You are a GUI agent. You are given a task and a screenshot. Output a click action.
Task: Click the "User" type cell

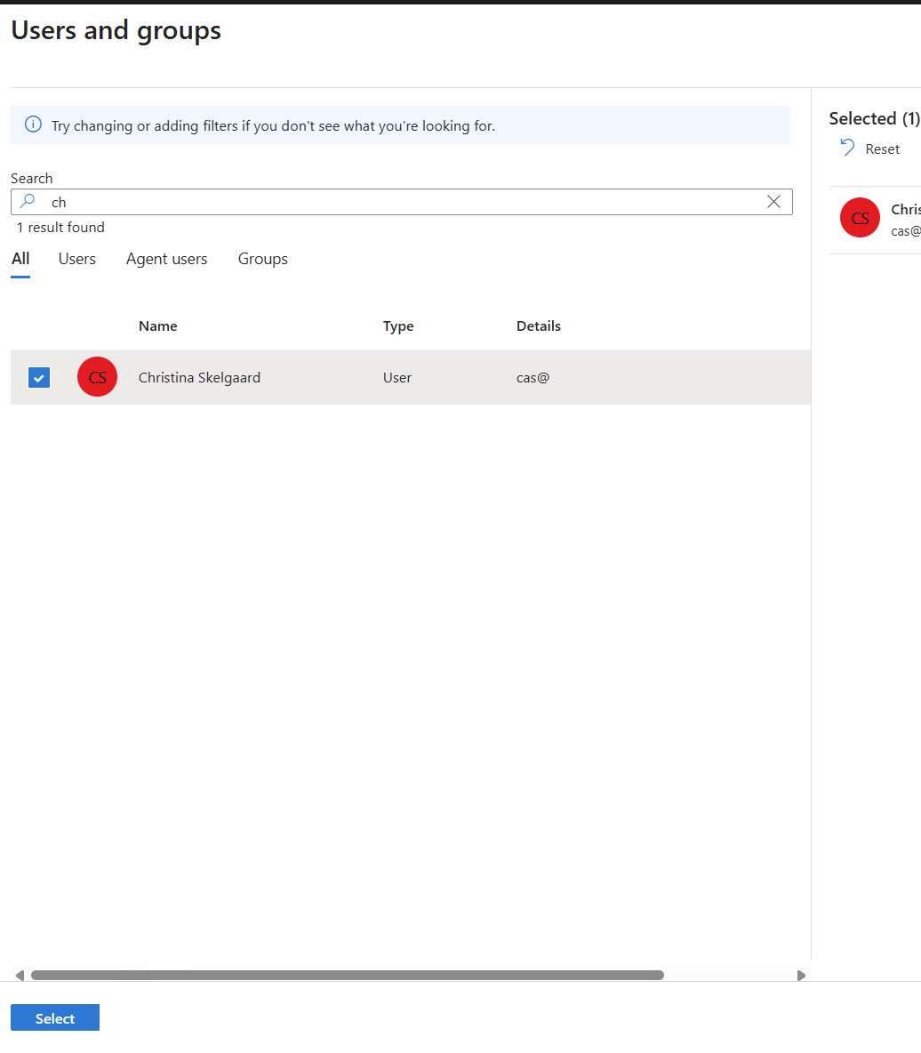397,377
